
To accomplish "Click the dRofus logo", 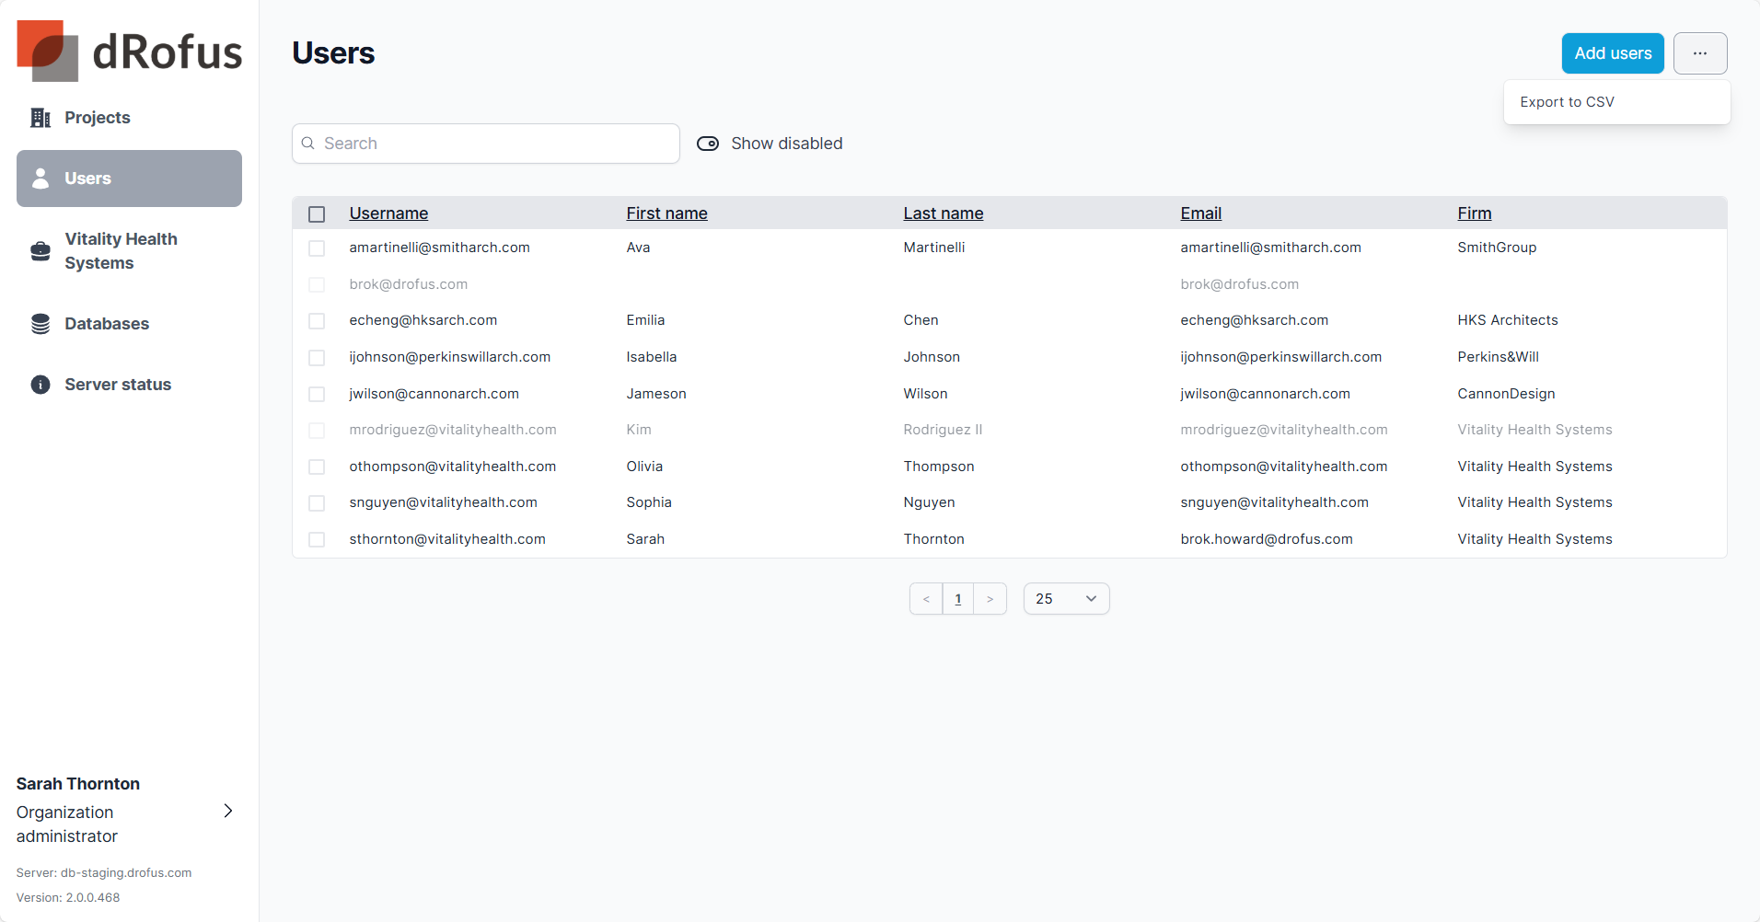I will coord(129,51).
